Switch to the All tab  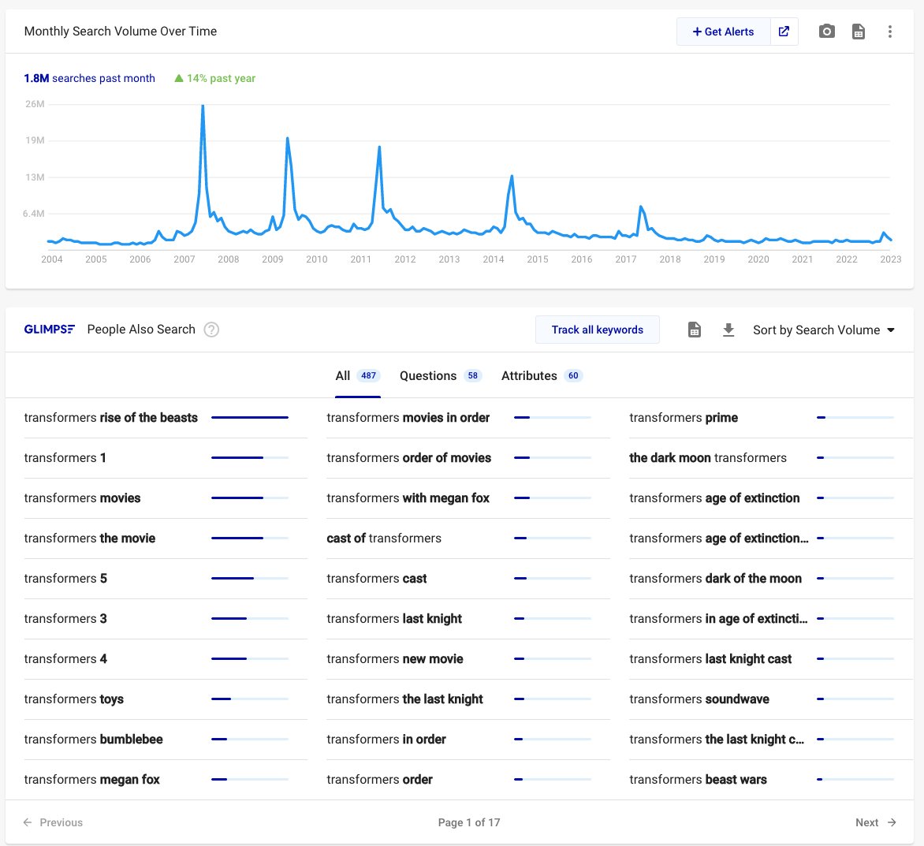point(358,376)
